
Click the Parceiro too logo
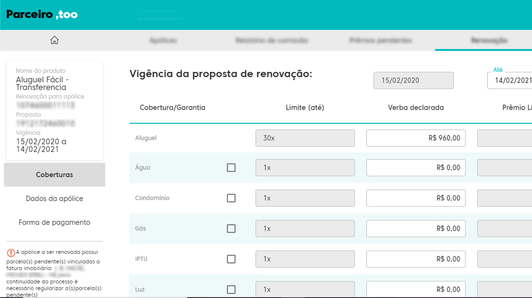coord(42,14)
